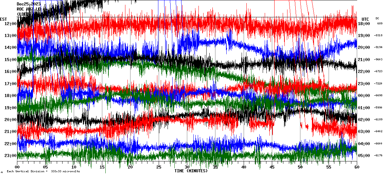Select the DC offset value -6176
Image resolution: width=384 pixels, height=176 pixels.
tap(378, 156)
